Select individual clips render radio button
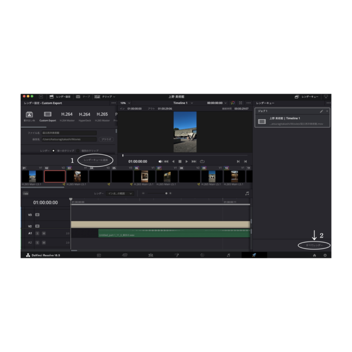Viewport: 352px width, 352px height. [77, 151]
